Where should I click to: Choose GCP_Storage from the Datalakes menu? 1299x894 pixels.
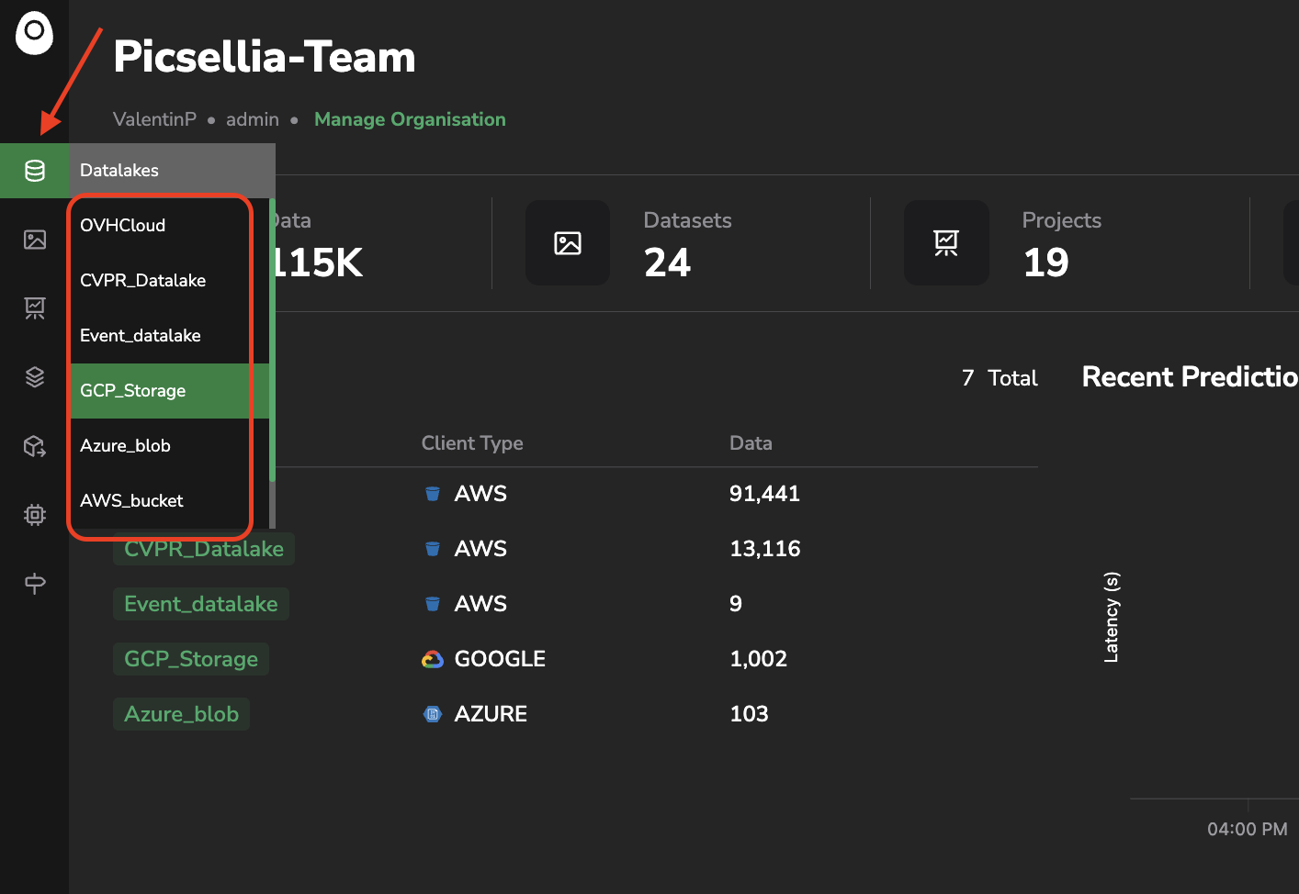tap(170, 391)
